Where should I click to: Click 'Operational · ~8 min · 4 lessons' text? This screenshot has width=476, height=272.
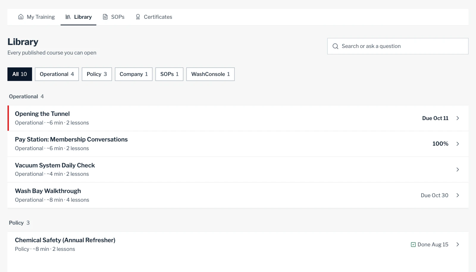tap(52, 200)
